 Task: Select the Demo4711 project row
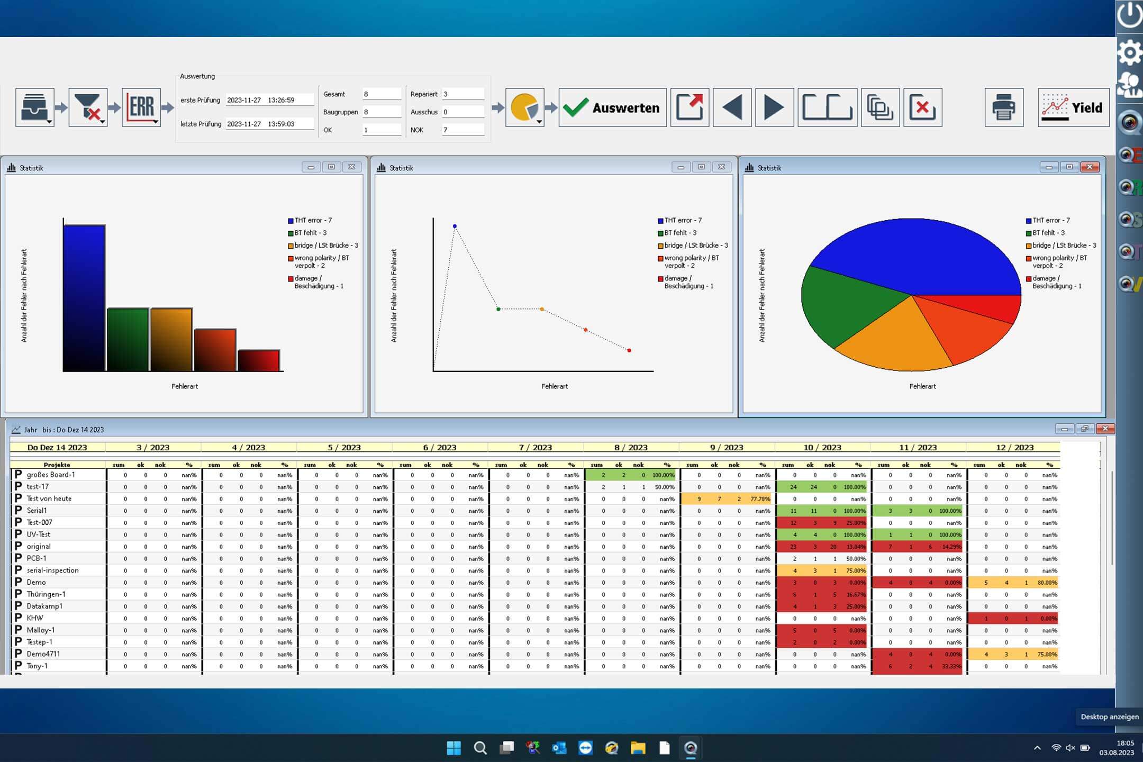pyautogui.click(x=43, y=654)
